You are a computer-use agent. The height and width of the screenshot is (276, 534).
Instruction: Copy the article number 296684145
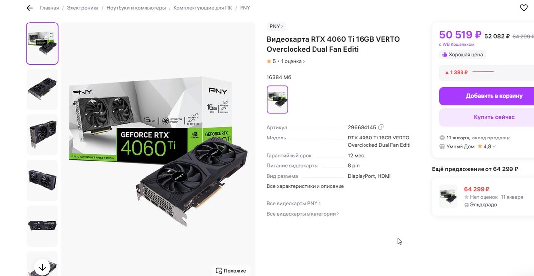(x=381, y=127)
